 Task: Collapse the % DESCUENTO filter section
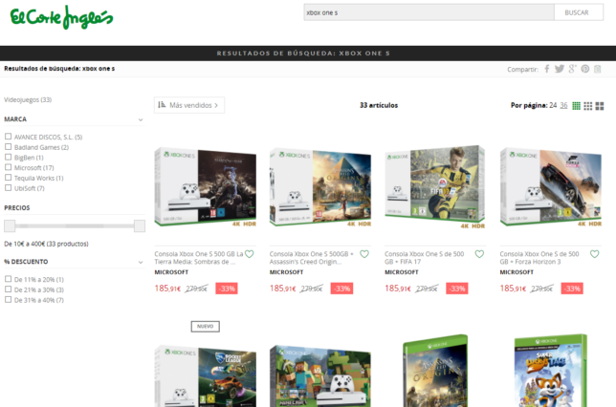(x=141, y=262)
